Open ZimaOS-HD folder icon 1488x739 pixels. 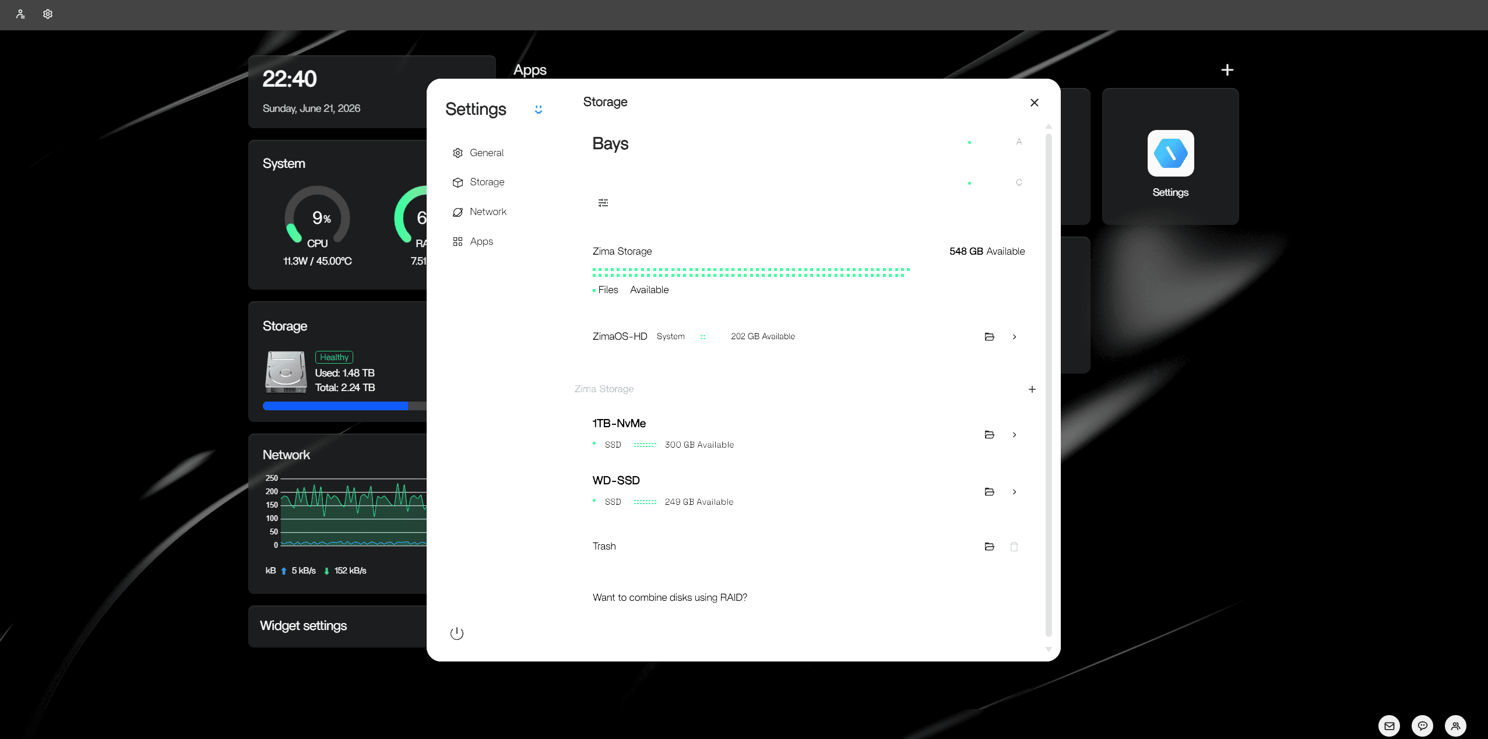[989, 336]
